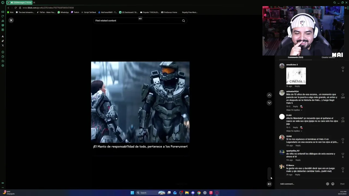This screenshot has height=196, width=349.
Task: Like the amadicimo 2 comment
Action: pos(343,68)
